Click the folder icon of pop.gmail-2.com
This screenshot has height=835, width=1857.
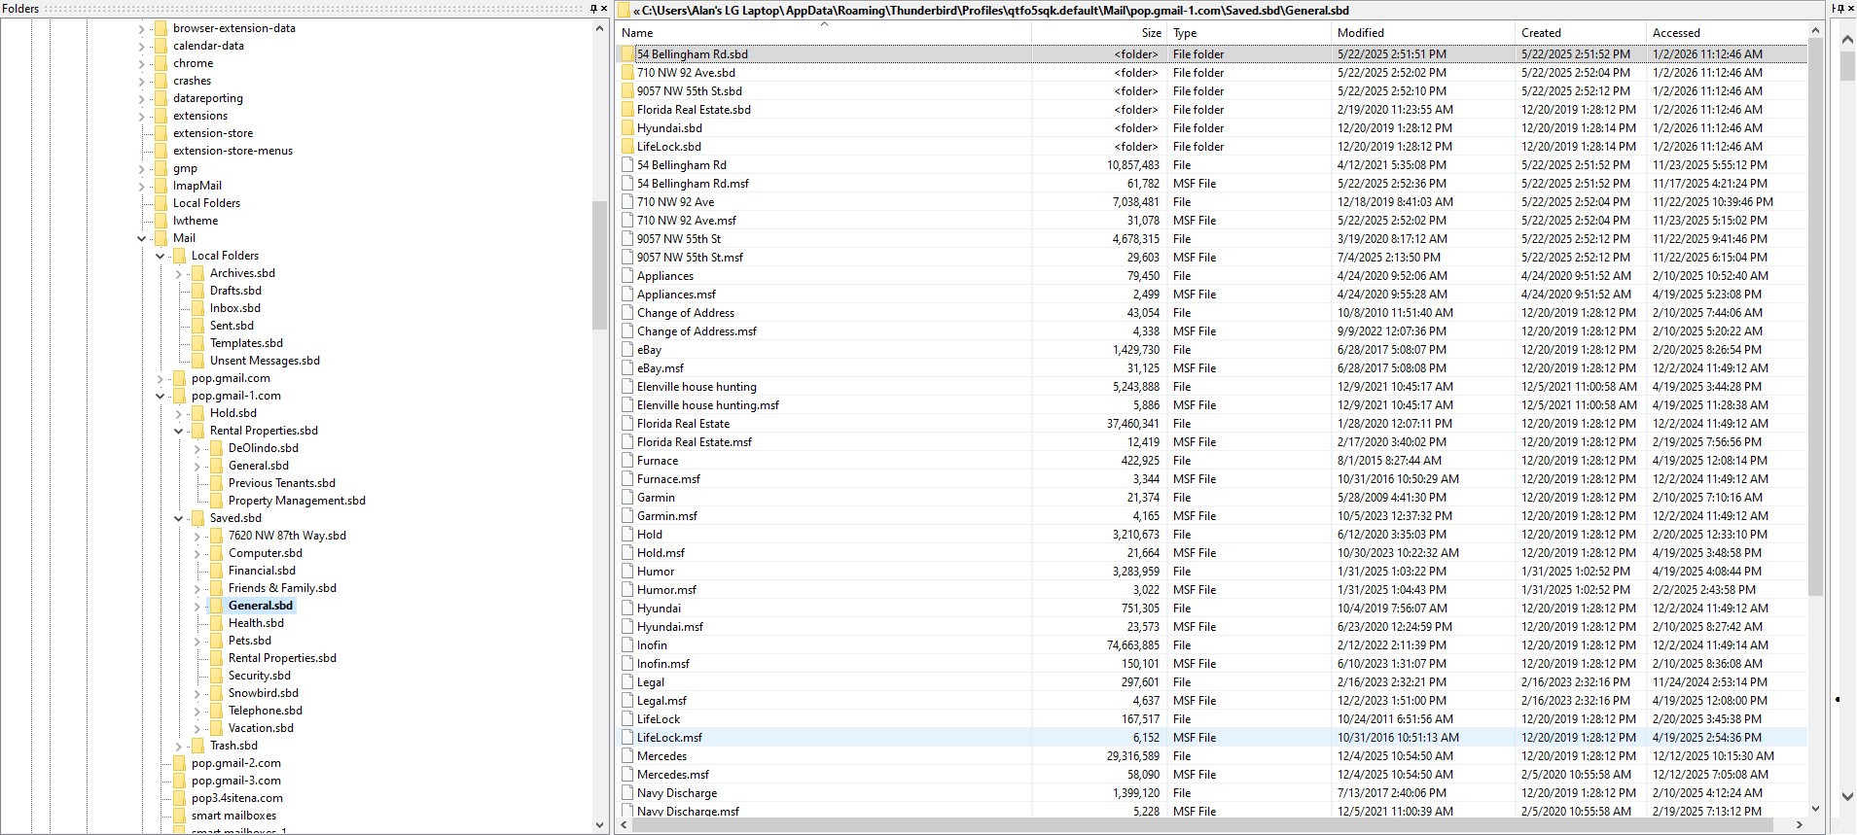[x=180, y=763]
